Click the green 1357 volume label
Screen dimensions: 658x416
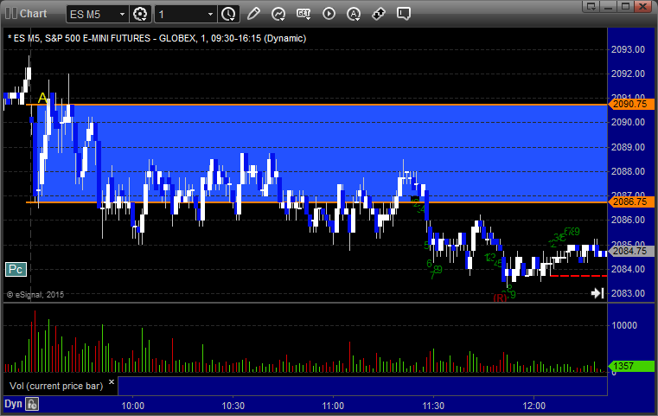631,366
